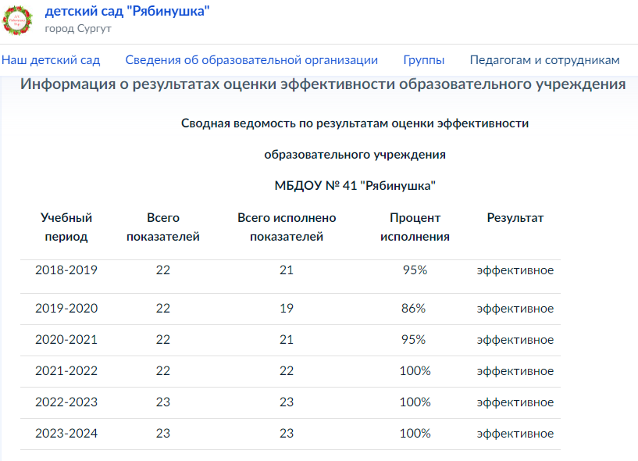The height and width of the screenshot is (461, 638).
Task: Click 100% value in 2023-2024 row
Action: pos(415,434)
